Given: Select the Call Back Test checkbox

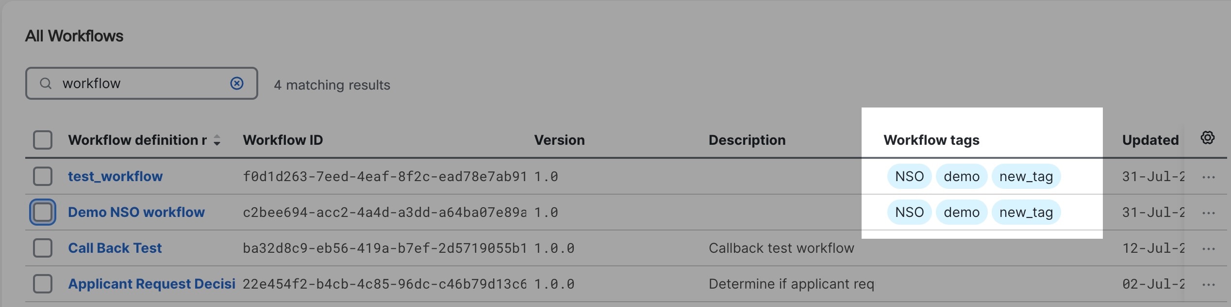Looking at the screenshot, I should pos(43,248).
